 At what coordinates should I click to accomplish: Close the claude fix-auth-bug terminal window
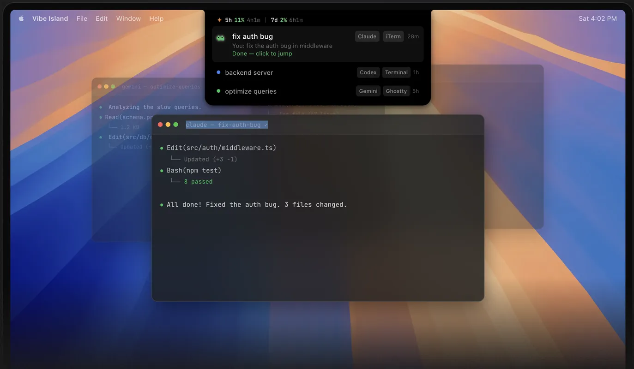[x=160, y=125]
